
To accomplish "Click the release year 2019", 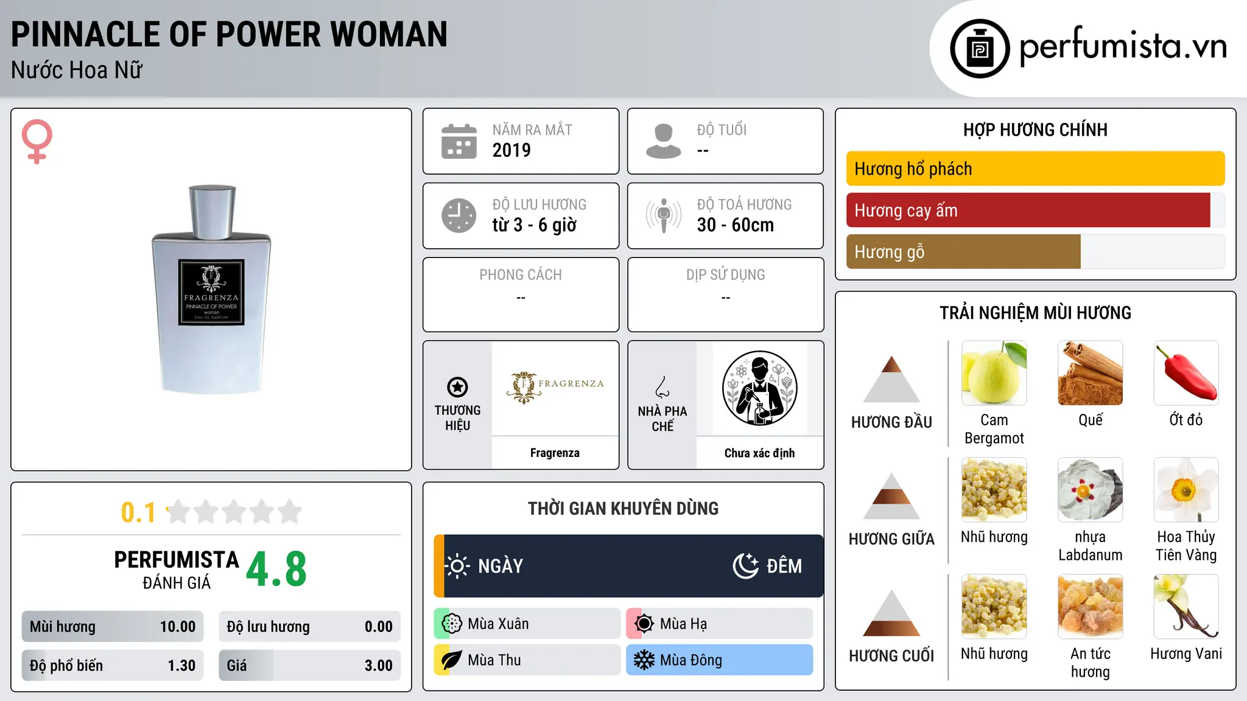I will 511,150.
